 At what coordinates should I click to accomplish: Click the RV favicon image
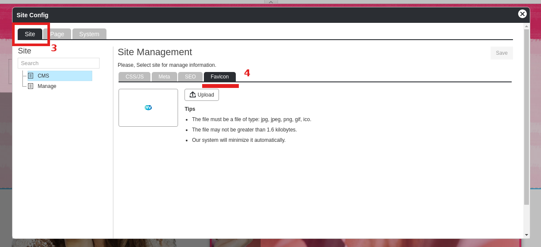[x=148, y=108]
